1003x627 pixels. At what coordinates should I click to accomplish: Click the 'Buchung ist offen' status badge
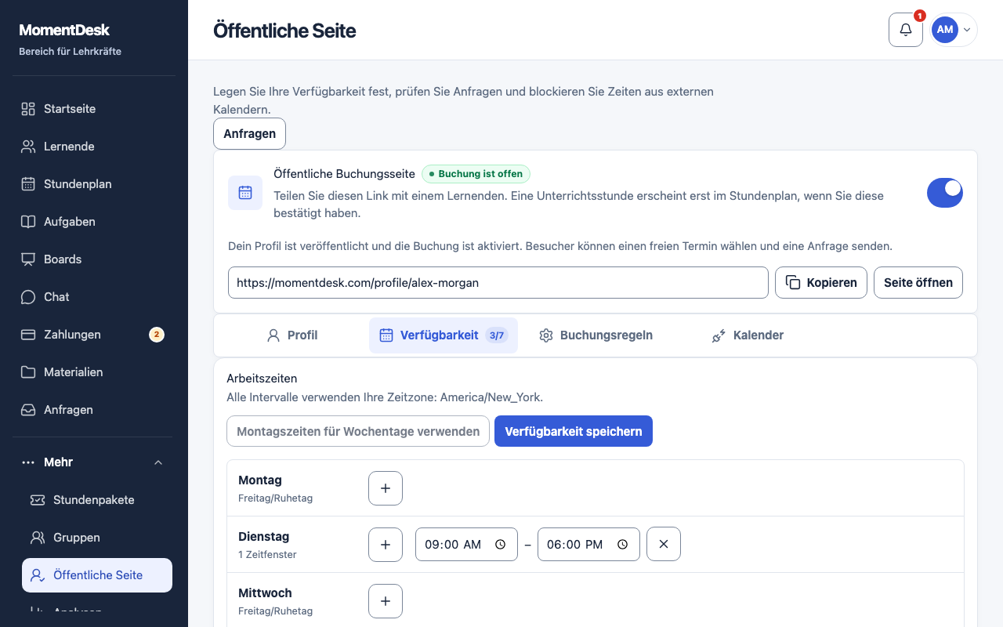[476, 174]
